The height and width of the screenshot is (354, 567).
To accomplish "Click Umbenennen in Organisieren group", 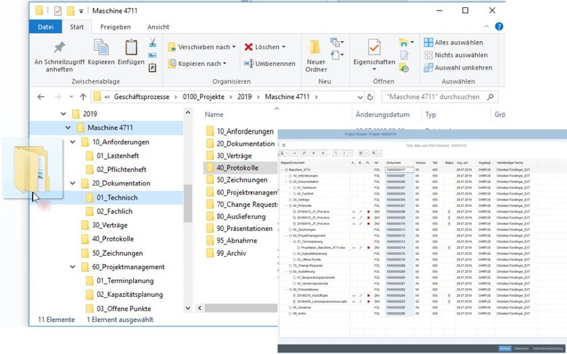I will tap(269, 63).
